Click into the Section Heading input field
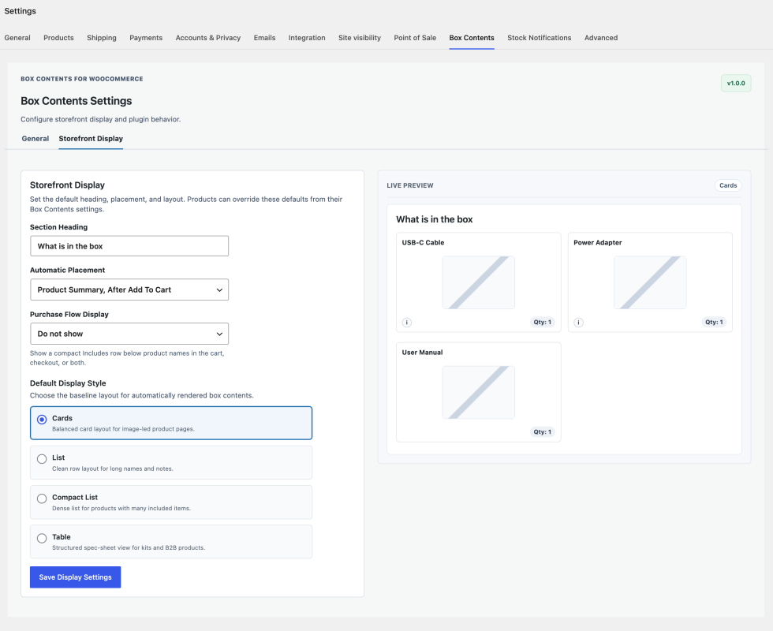This screenshot has width=773, height=631. coord(129,246)
